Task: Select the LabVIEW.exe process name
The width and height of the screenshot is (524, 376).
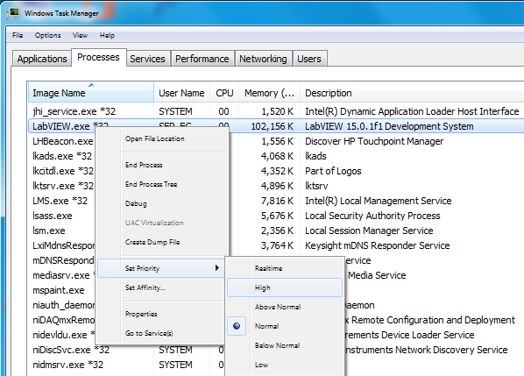Action: (x=61, y=126)
